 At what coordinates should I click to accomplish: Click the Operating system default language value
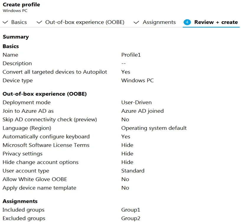point(154,128)
